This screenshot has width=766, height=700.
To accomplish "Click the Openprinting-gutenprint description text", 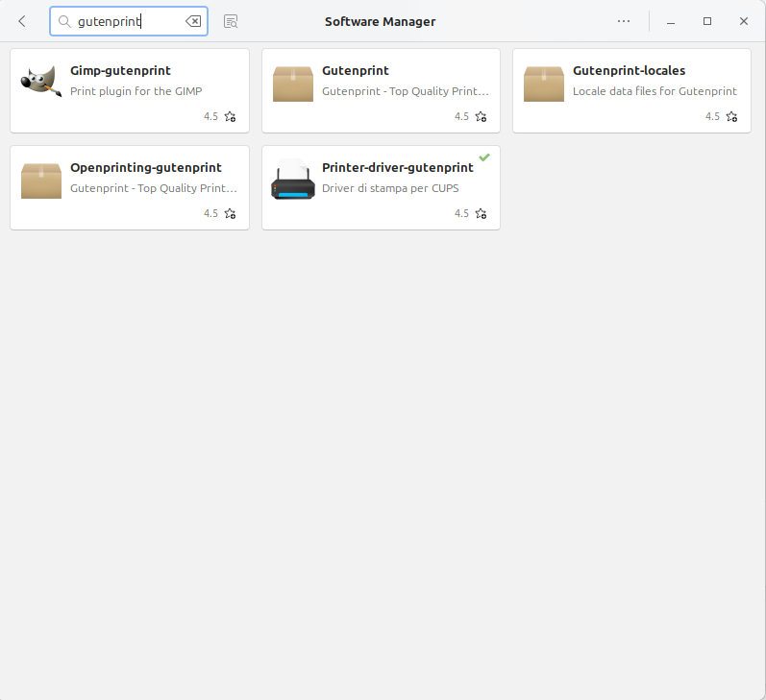I will tap(153, 188).
